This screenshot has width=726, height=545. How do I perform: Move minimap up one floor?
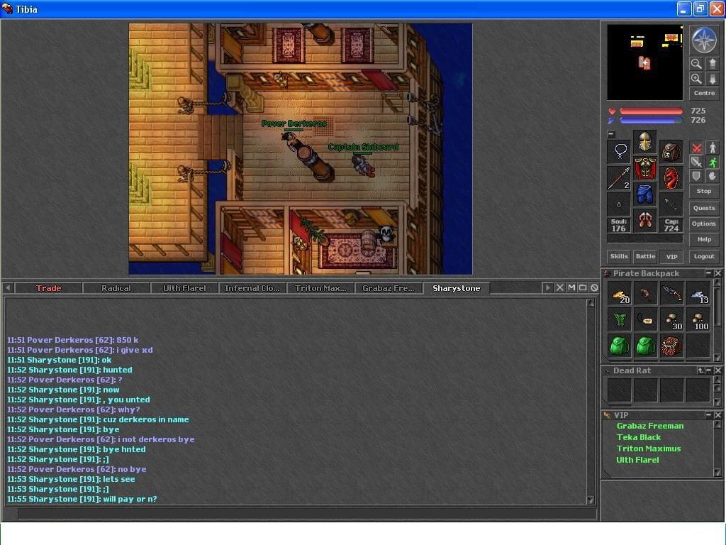pyautogui.click(x=712, y=63)
